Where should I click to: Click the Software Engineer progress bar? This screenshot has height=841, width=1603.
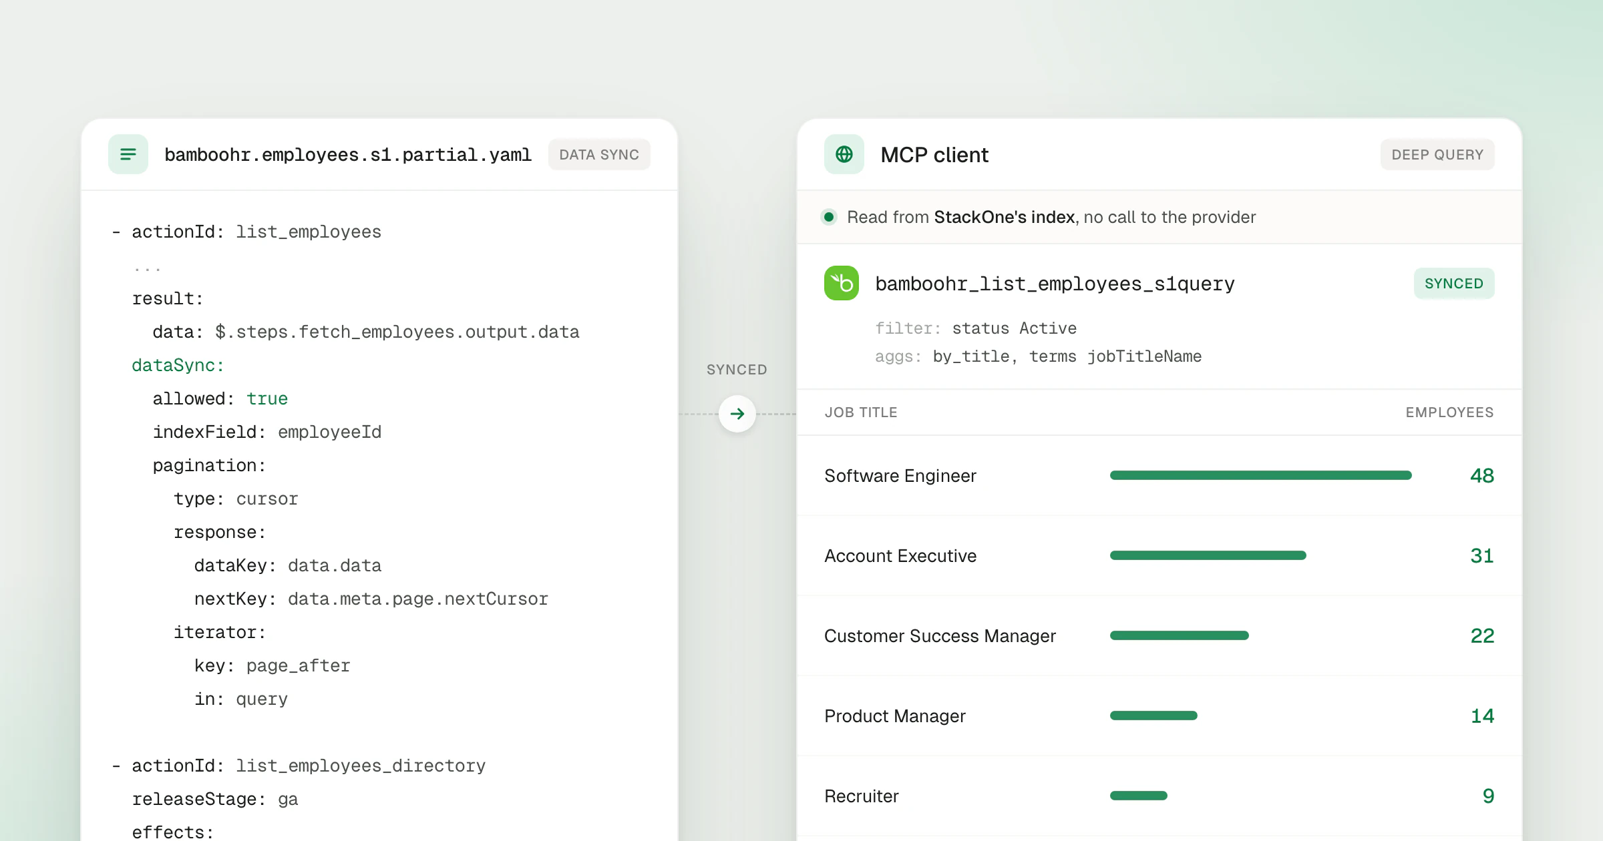tap(1261, 475)
